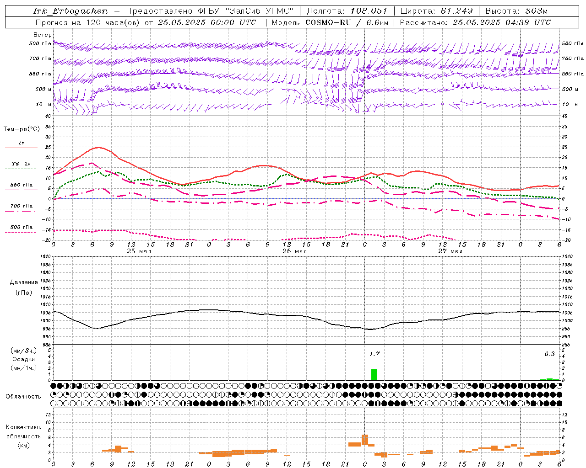The height and width of the screenshot is (468, 586).
Task: Click the Ветер wind panel label
Action: tap(43, 35)
